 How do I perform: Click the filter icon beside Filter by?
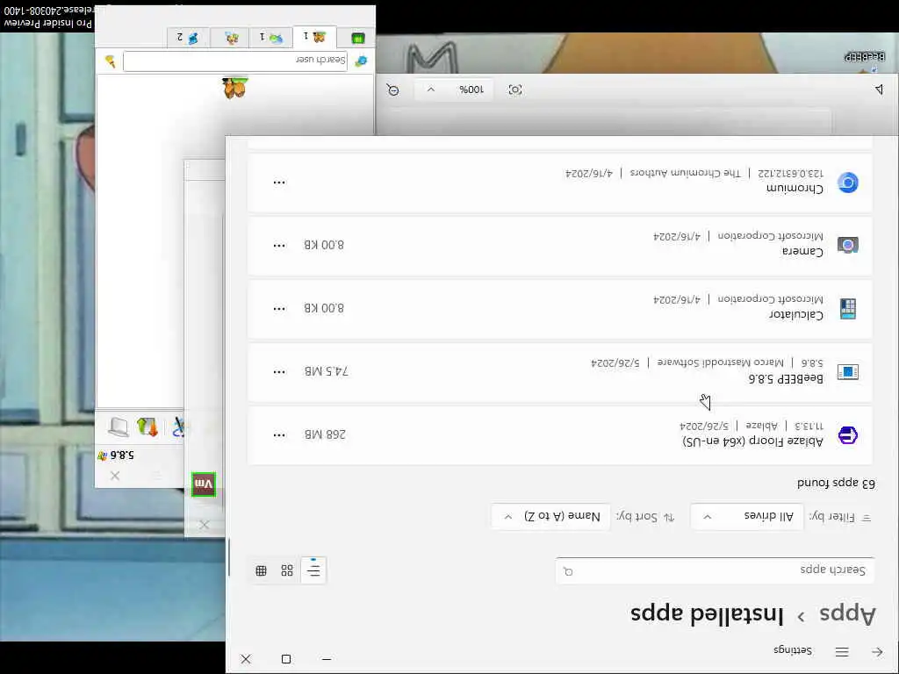click(867, 518)
